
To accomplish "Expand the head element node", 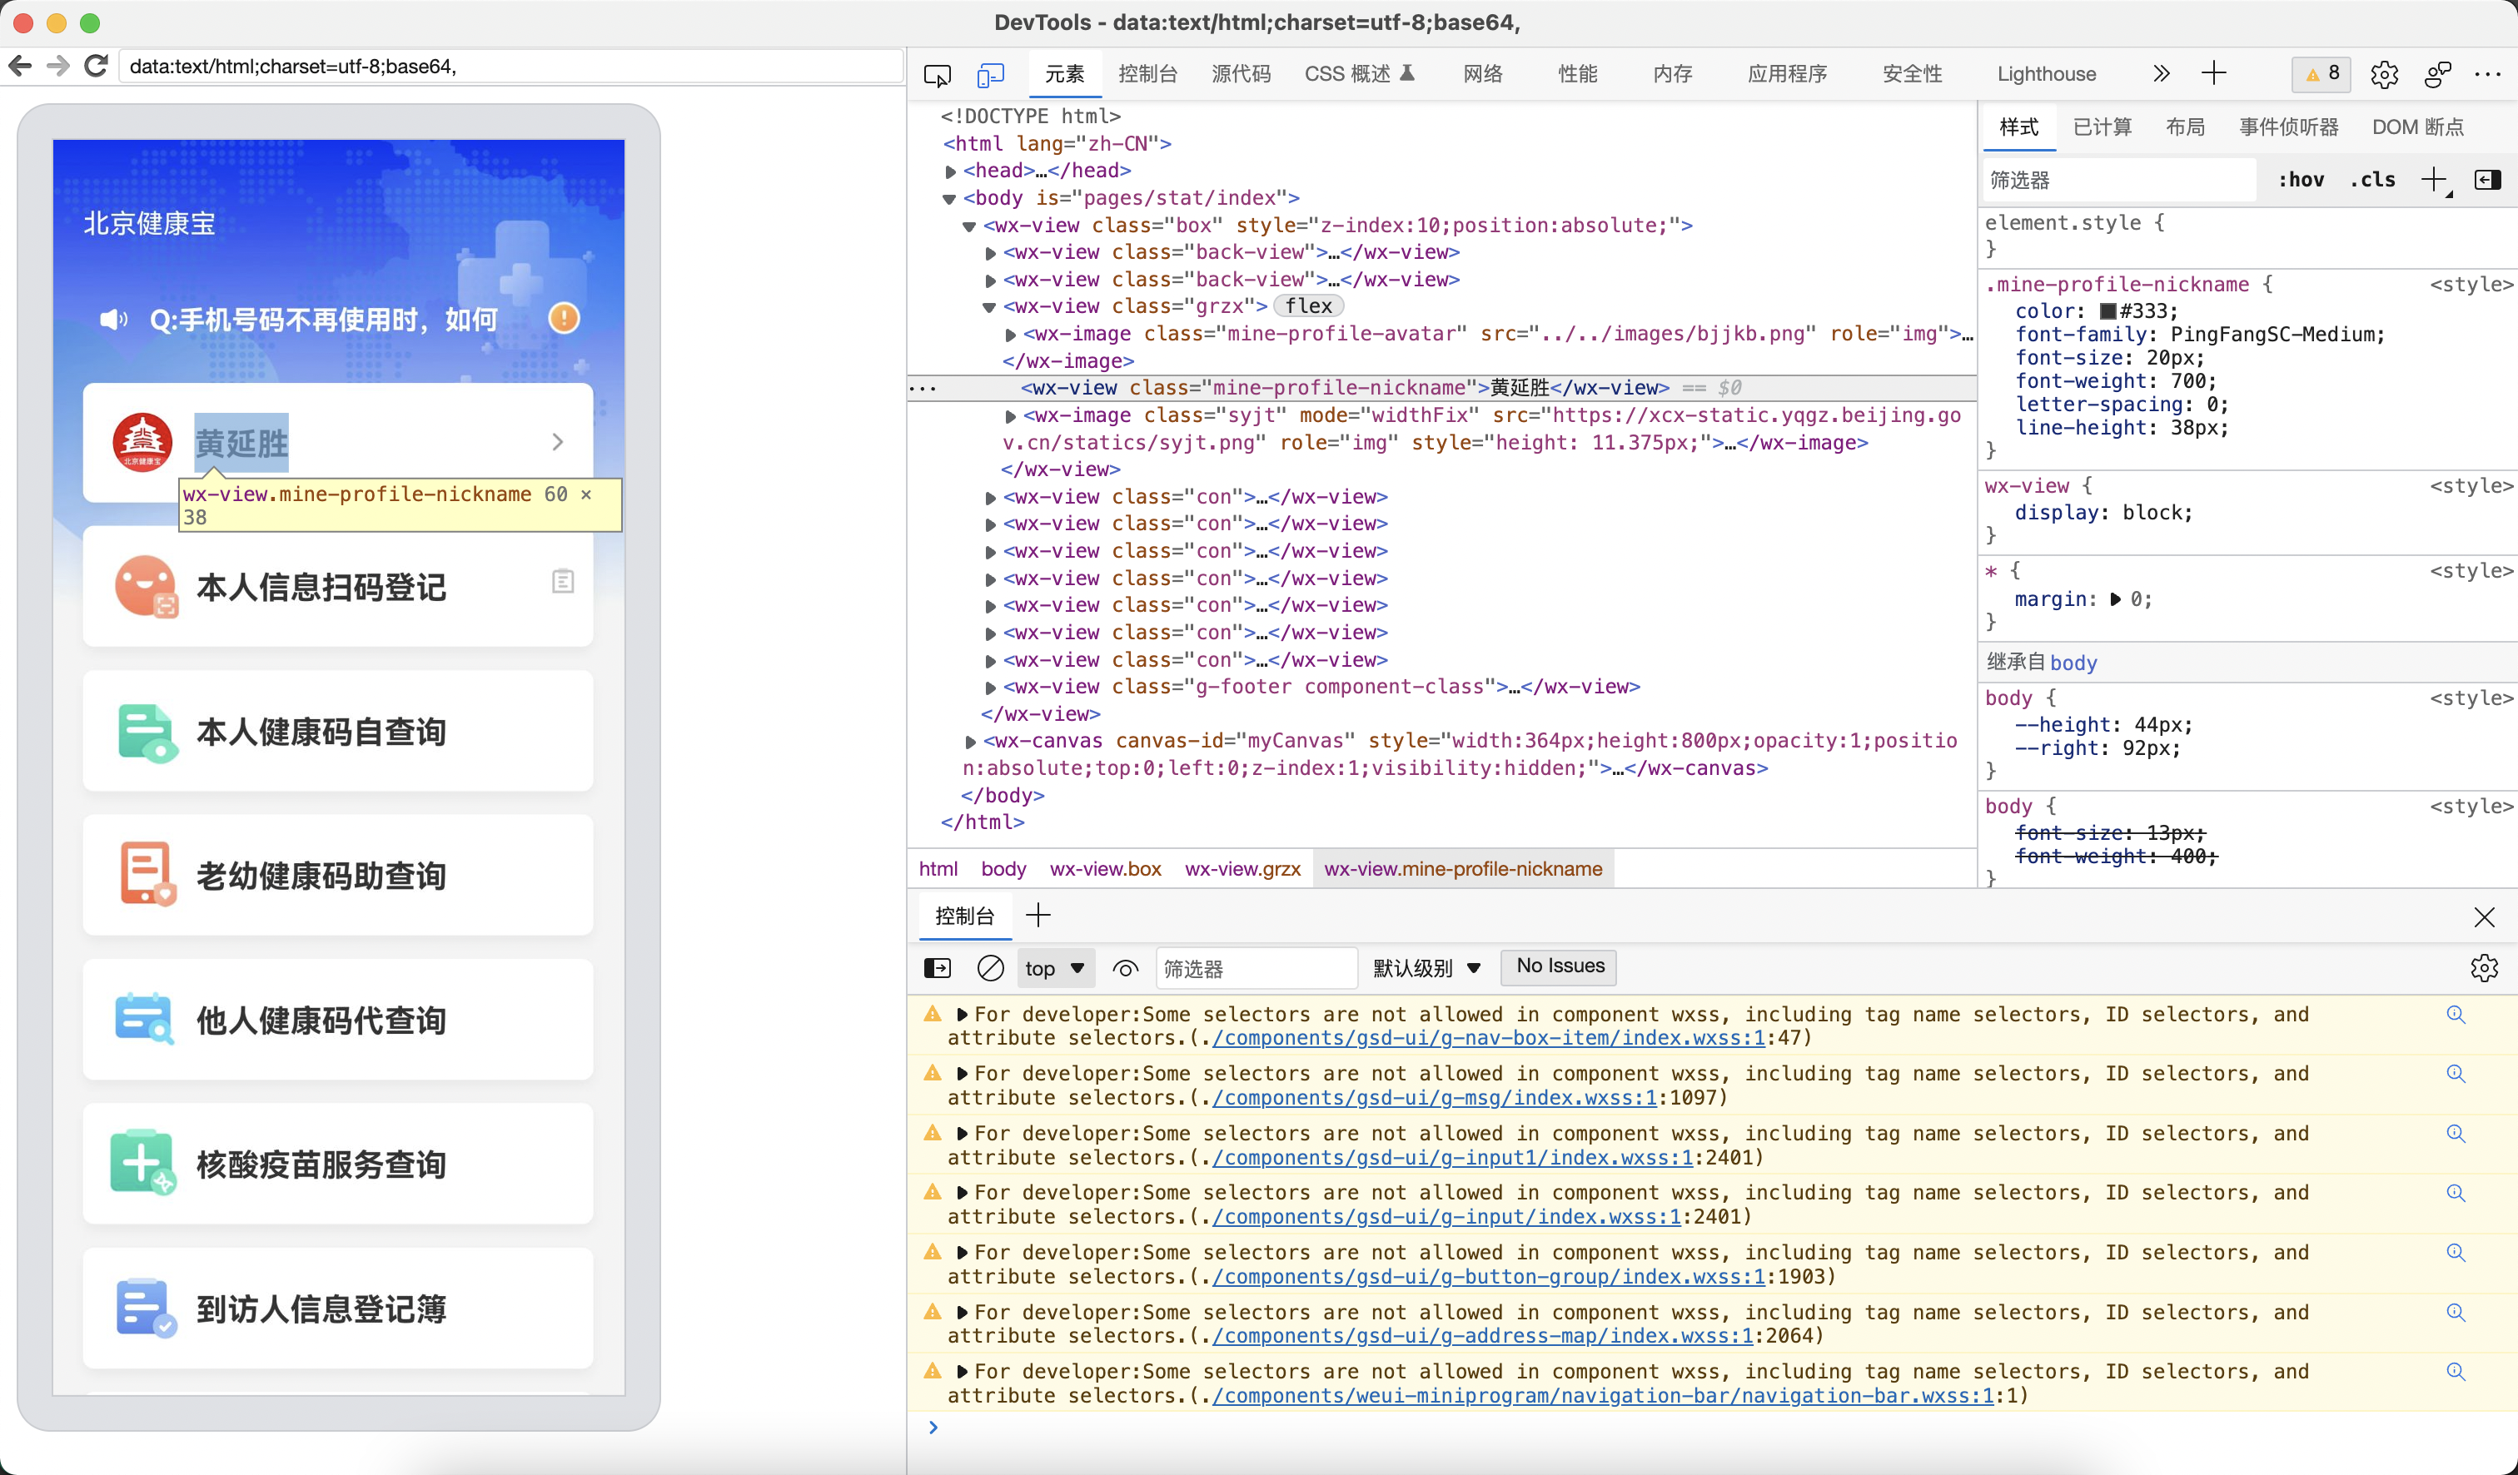I will coord(950,171).
